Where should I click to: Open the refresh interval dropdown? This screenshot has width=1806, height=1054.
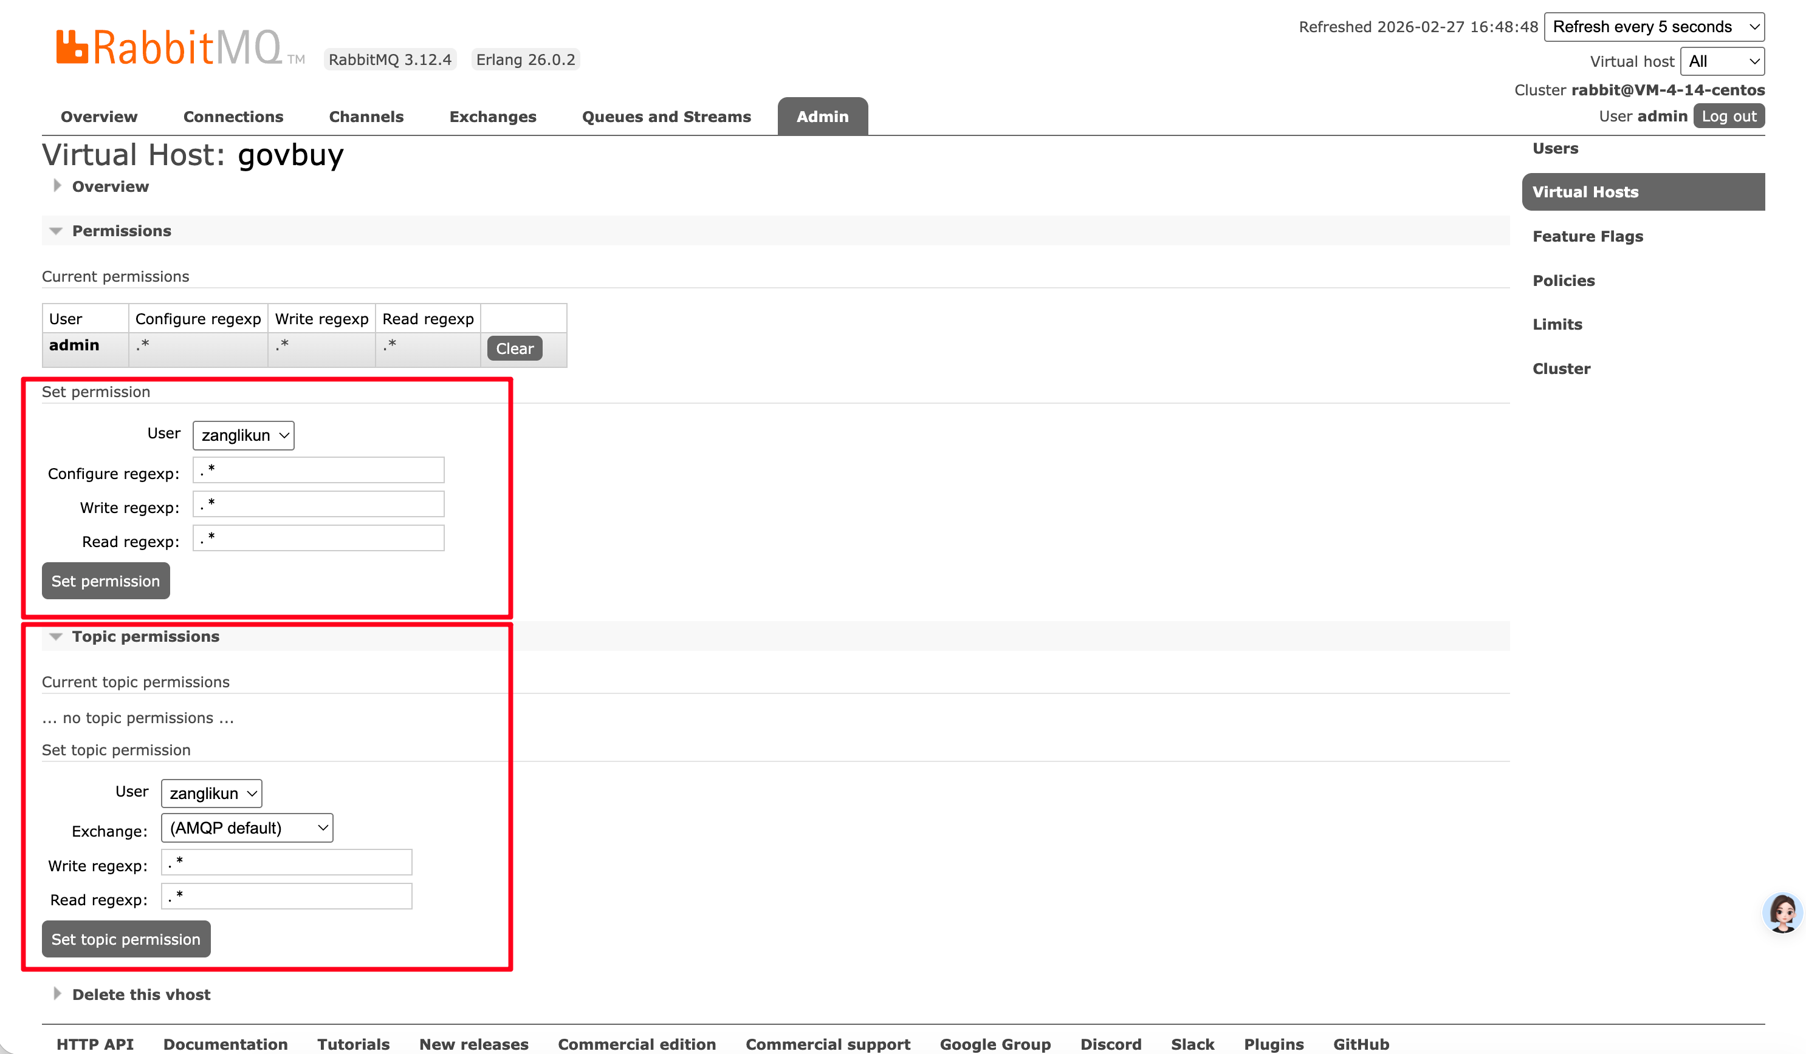(x=1653, y=27)
